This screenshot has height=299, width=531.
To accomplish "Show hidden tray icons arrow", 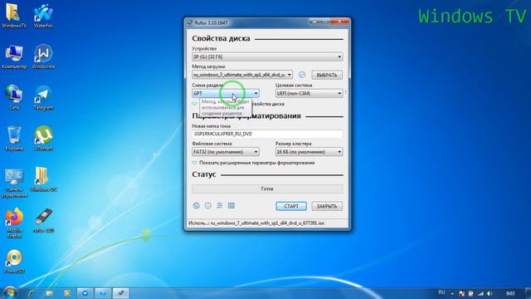I will click(x=452, y=293).
